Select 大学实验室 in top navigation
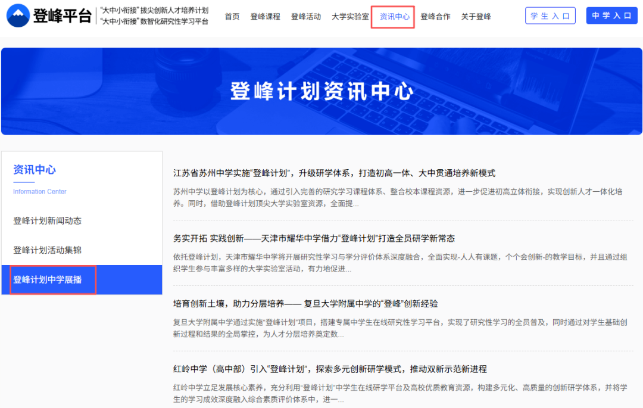The width and height of the screenshot is (643, 408). (350, 17)
